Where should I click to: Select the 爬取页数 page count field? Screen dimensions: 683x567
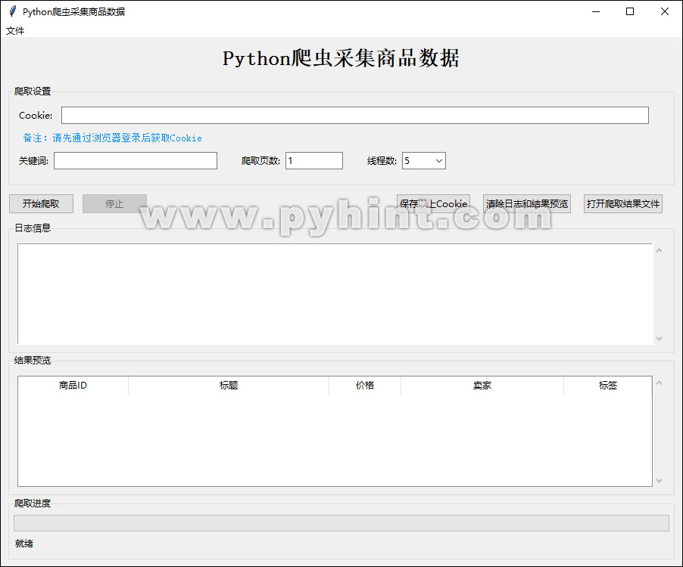[313, 160]
